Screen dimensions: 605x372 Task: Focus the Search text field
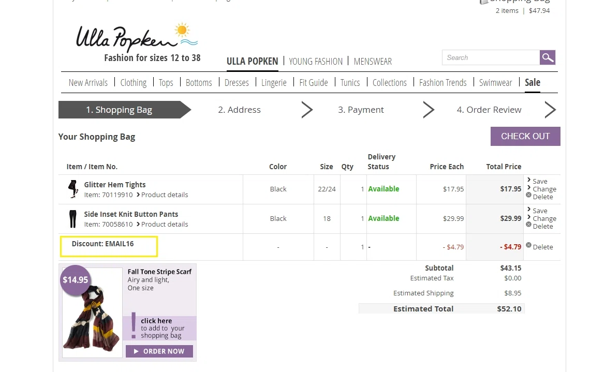tap(491, 57)
